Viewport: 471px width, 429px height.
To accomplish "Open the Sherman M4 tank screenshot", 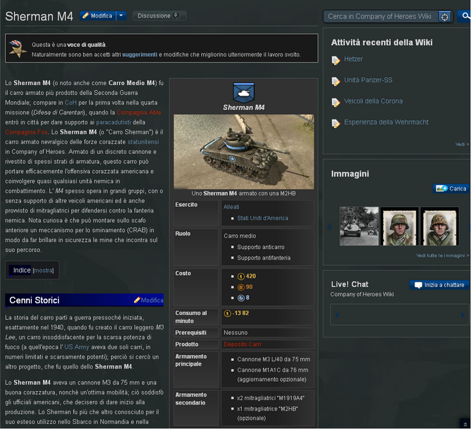I will 244,152.
